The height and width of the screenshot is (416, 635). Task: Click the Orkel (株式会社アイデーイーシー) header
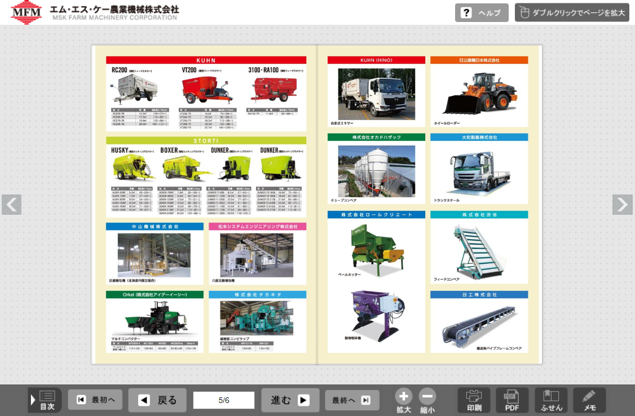155,295
